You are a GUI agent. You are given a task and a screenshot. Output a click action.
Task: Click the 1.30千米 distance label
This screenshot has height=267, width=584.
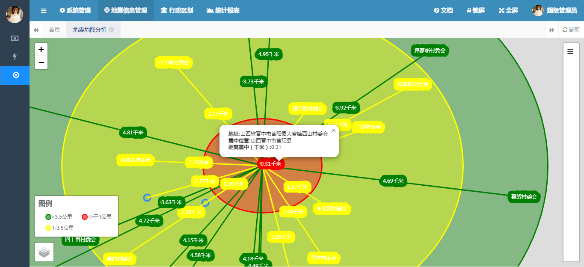click(234, 184)
